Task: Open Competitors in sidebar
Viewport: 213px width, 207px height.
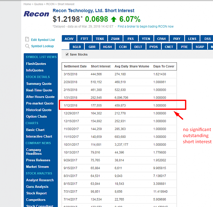Action: point(36,199)
